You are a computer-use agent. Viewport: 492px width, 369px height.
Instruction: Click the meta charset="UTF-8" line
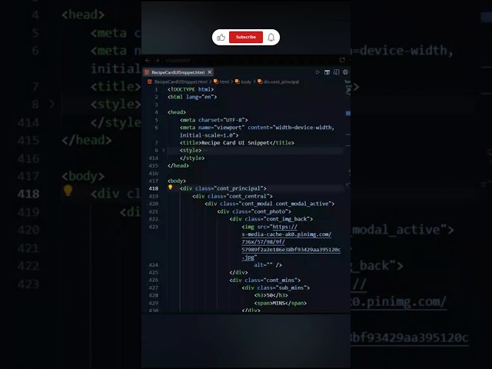tap(214, 120)
